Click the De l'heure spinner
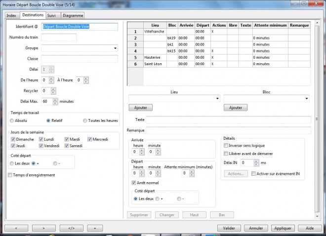Viewport: 326px width, 236px height. [47, 80]
